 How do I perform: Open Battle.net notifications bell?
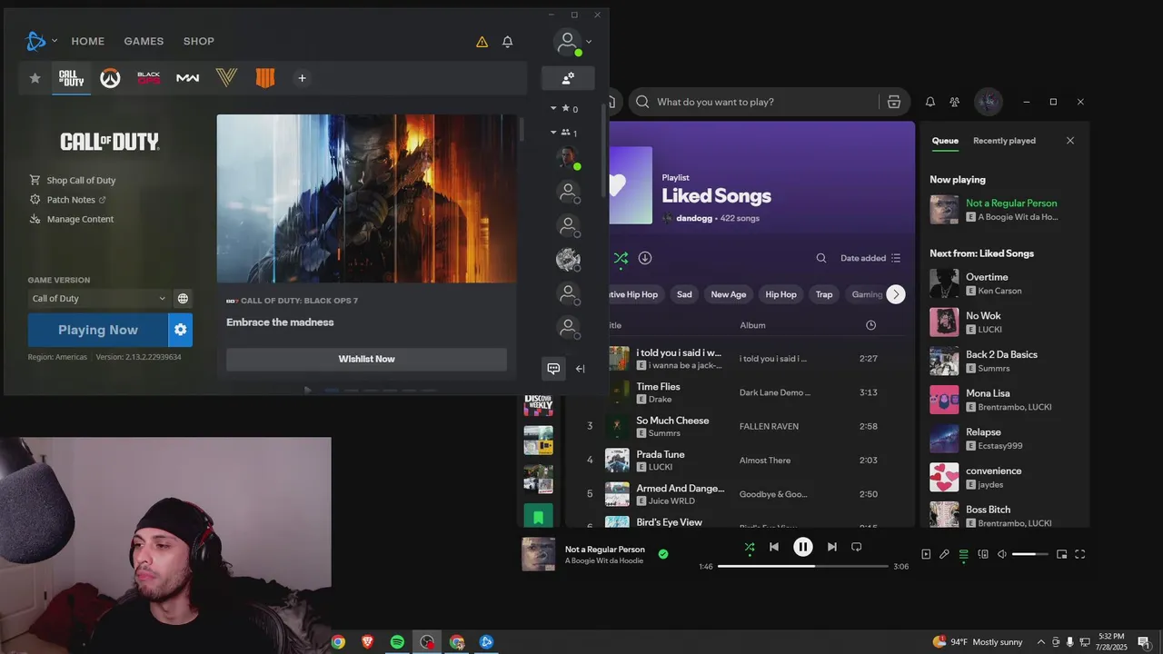(508, 42)
